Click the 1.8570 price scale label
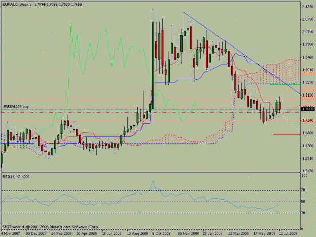The height and width of the screenshot is (237, 316). point(308,82)
